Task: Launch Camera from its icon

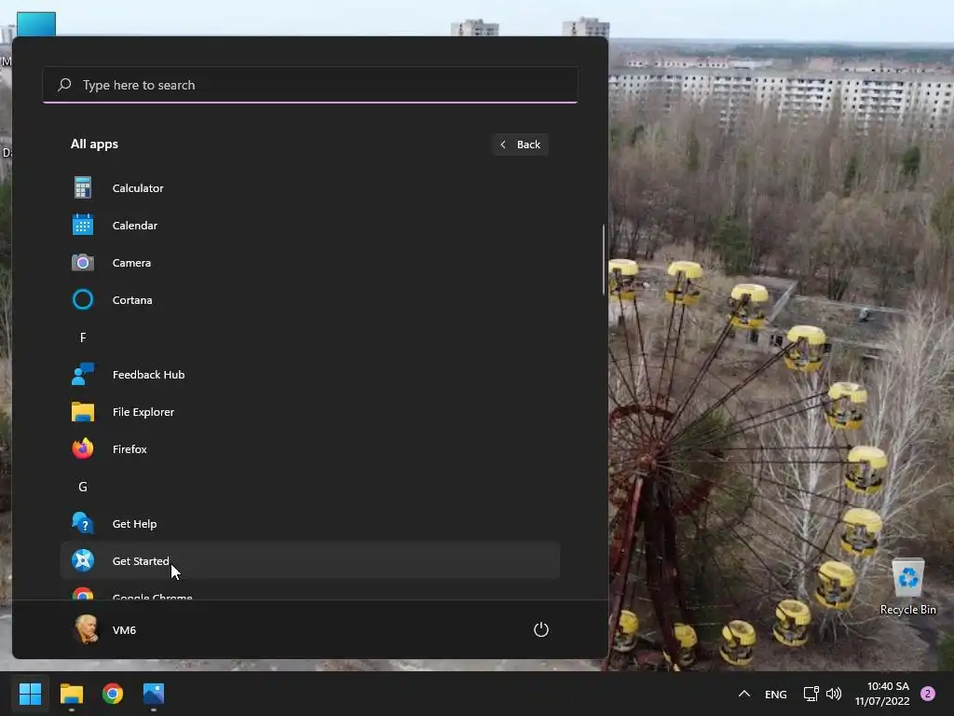Action: (83, 262)
